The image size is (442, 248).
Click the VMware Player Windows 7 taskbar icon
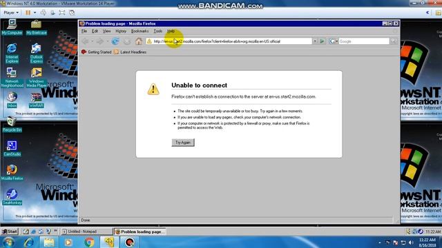[109, 242]
